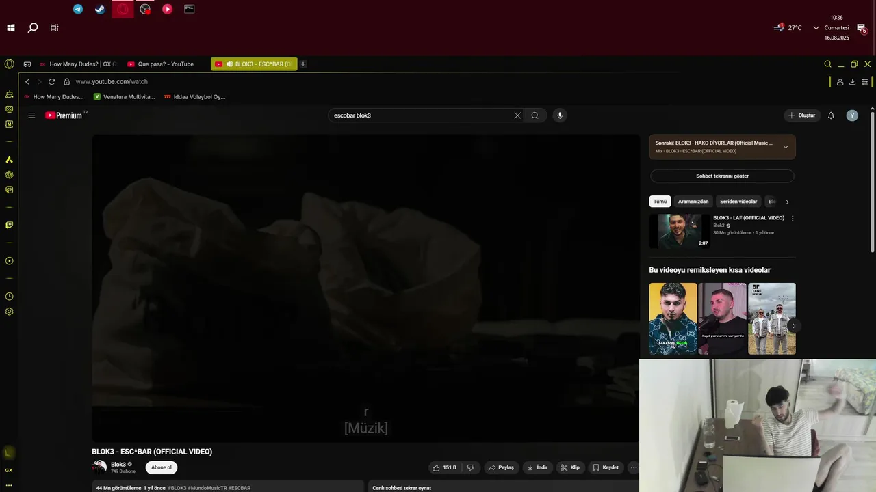Like the video with 151 B
The image size is (876, 492).
point(444,467)
